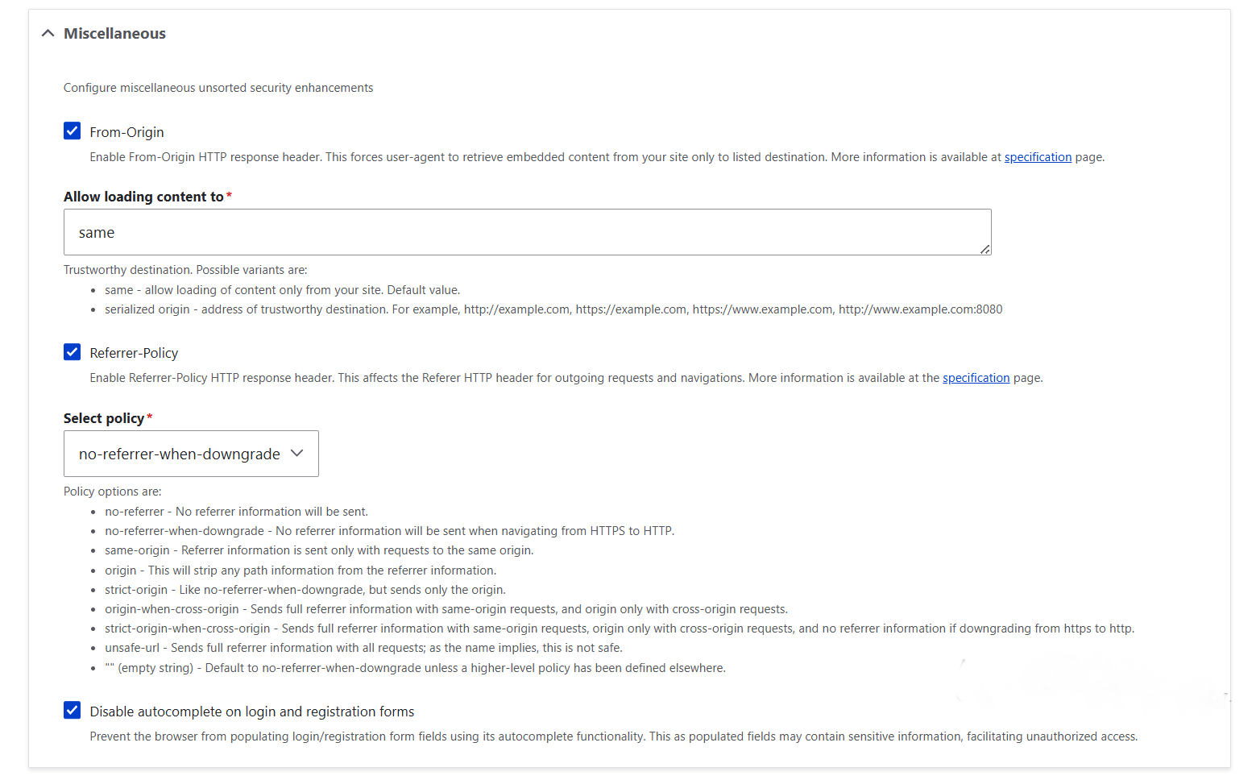Image resolution: width=1256 pixels, height=780 pixels.
Task: Click the textarea resize grip
Action: point(985,251)
